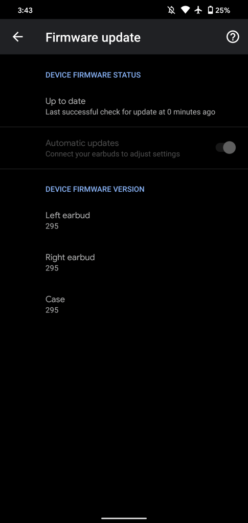The height and width of the screenshot is (523, 248).
Task: Open the help question mark icon
Action: click(233, 37)
